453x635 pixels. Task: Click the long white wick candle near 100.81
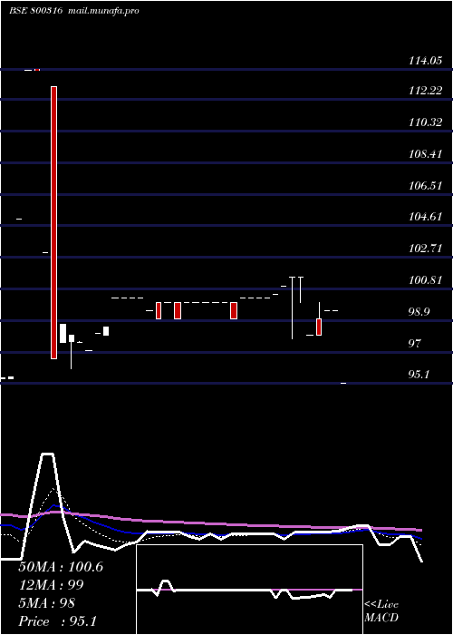pyautogui.click(x=292, y=308)
